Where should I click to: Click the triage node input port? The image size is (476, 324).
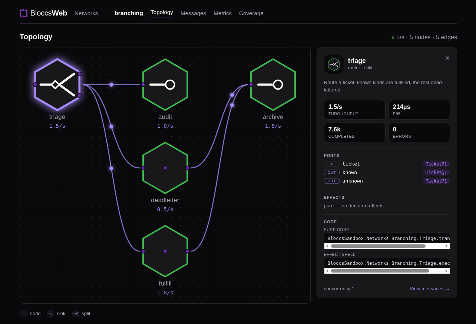(x=35, y=85)
